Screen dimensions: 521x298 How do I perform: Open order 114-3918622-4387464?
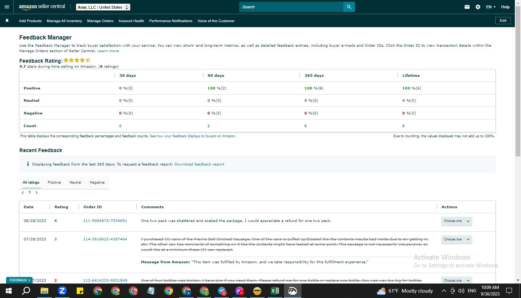[105, 239]
